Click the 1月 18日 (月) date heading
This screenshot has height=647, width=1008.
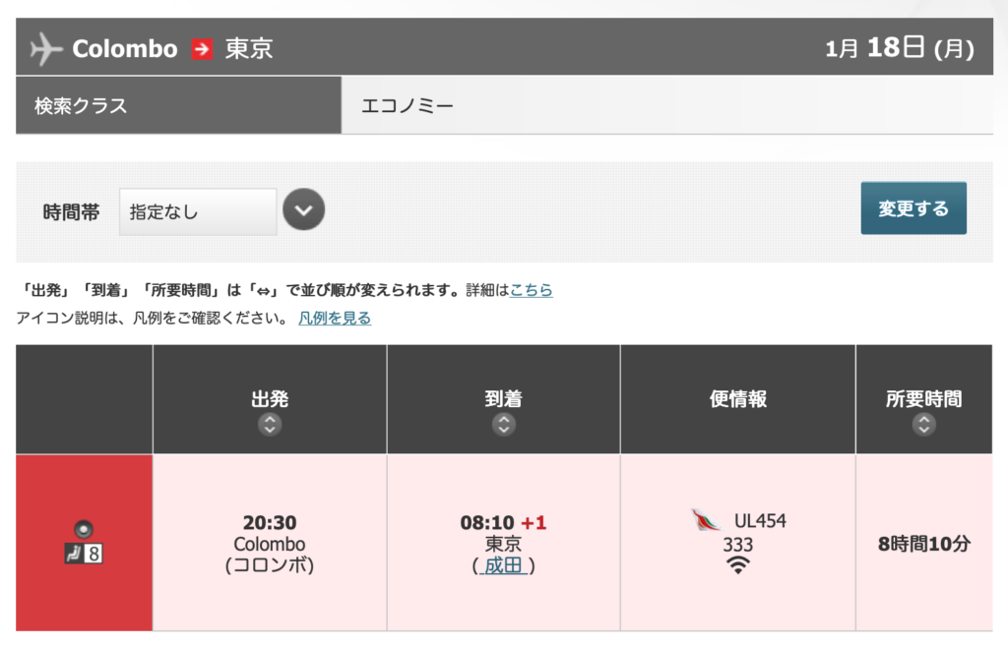click(x=900, y=48)
